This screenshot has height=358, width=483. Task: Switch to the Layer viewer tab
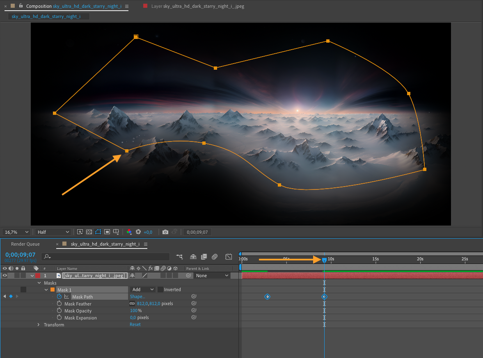click(197, 7)
